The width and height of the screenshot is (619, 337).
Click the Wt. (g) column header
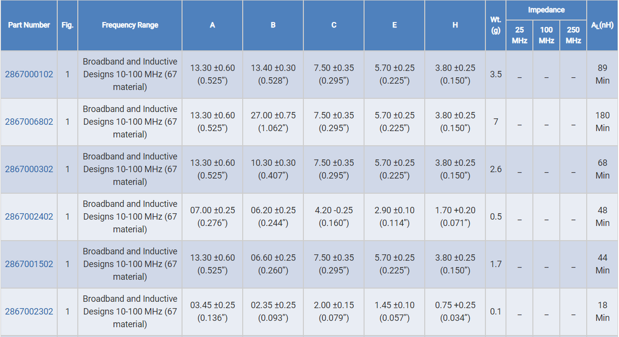(x=496, y=25)
